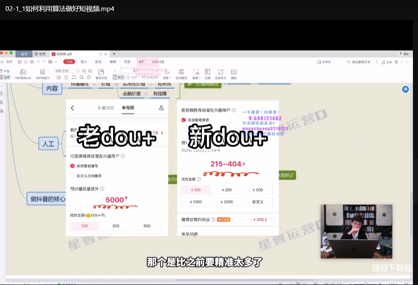The height and width of the screenshot is (285, 418).
Task: Click the Hand tool (手型)
Action: (5, 71)
